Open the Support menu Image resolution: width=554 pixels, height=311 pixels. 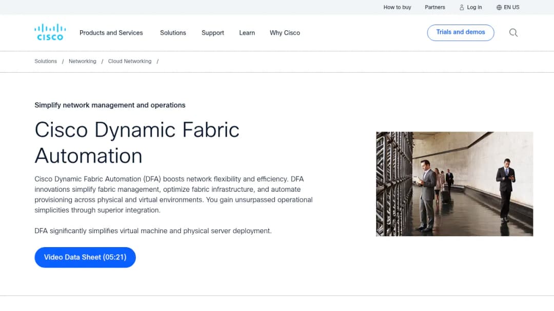[x=213, y=33]
